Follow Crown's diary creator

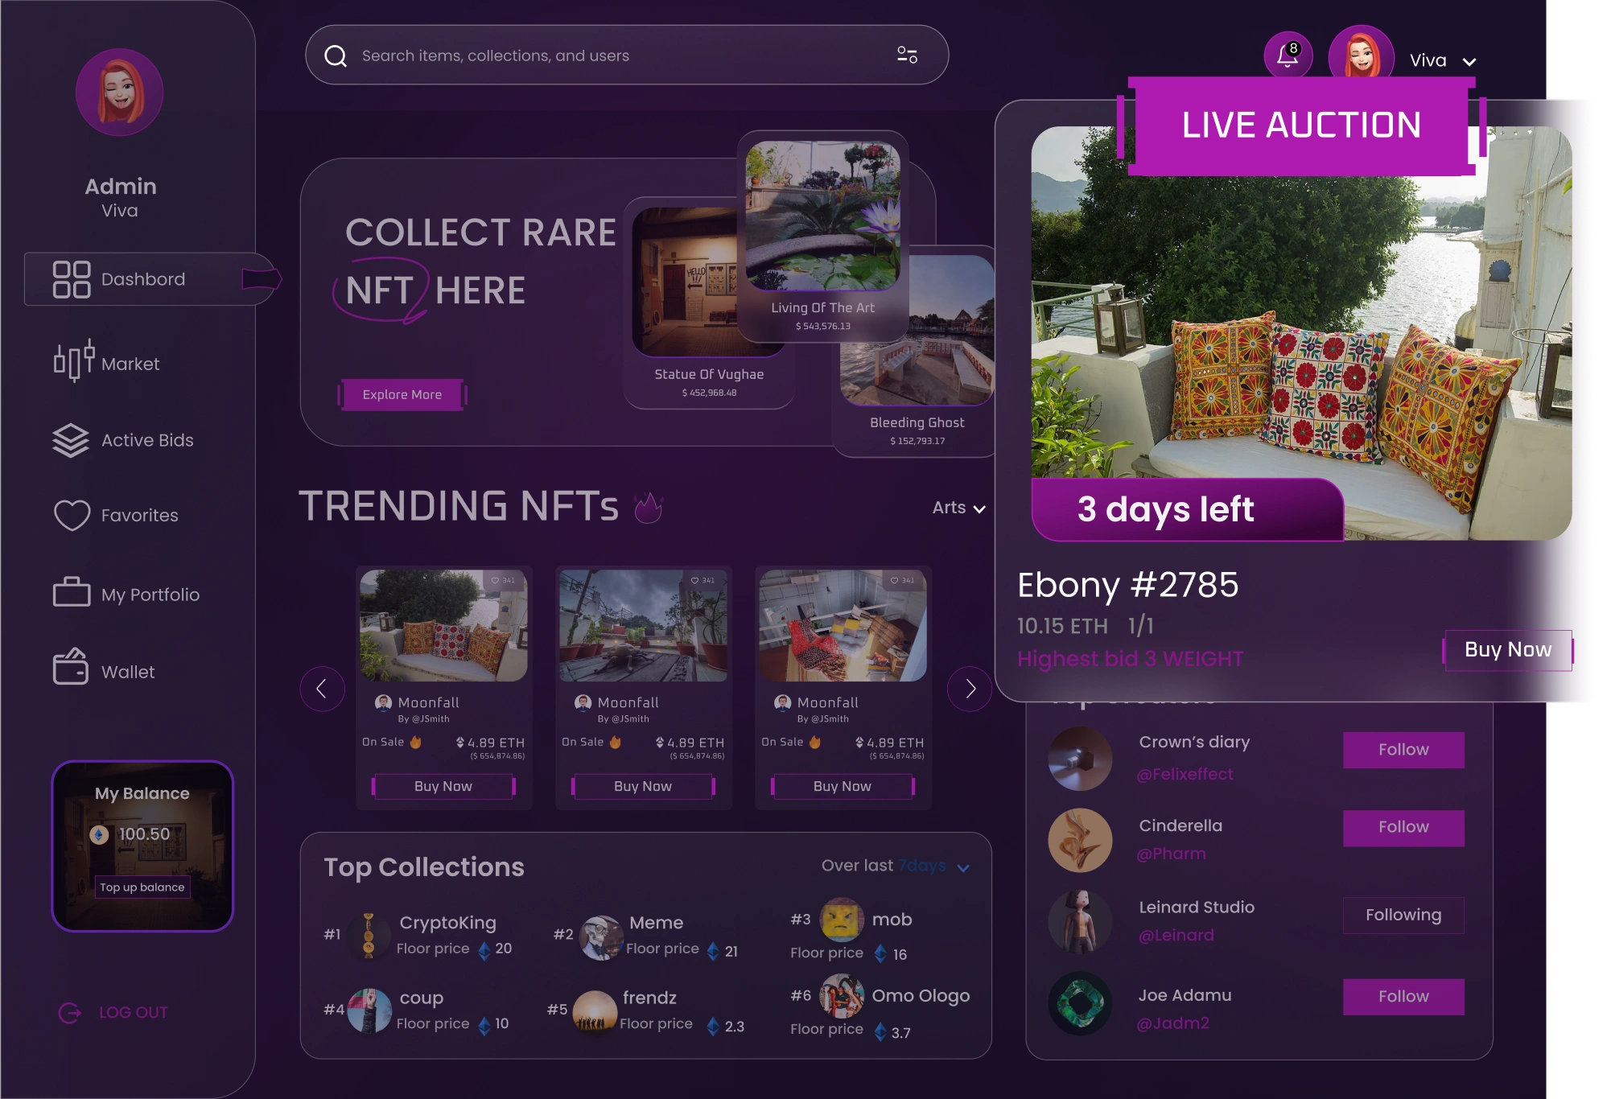(x=1403, y=750)
